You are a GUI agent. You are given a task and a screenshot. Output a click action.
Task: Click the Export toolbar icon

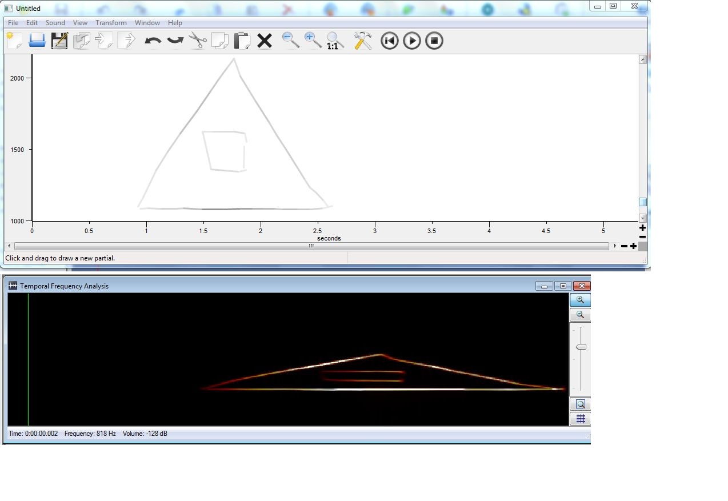click(126, 41)
